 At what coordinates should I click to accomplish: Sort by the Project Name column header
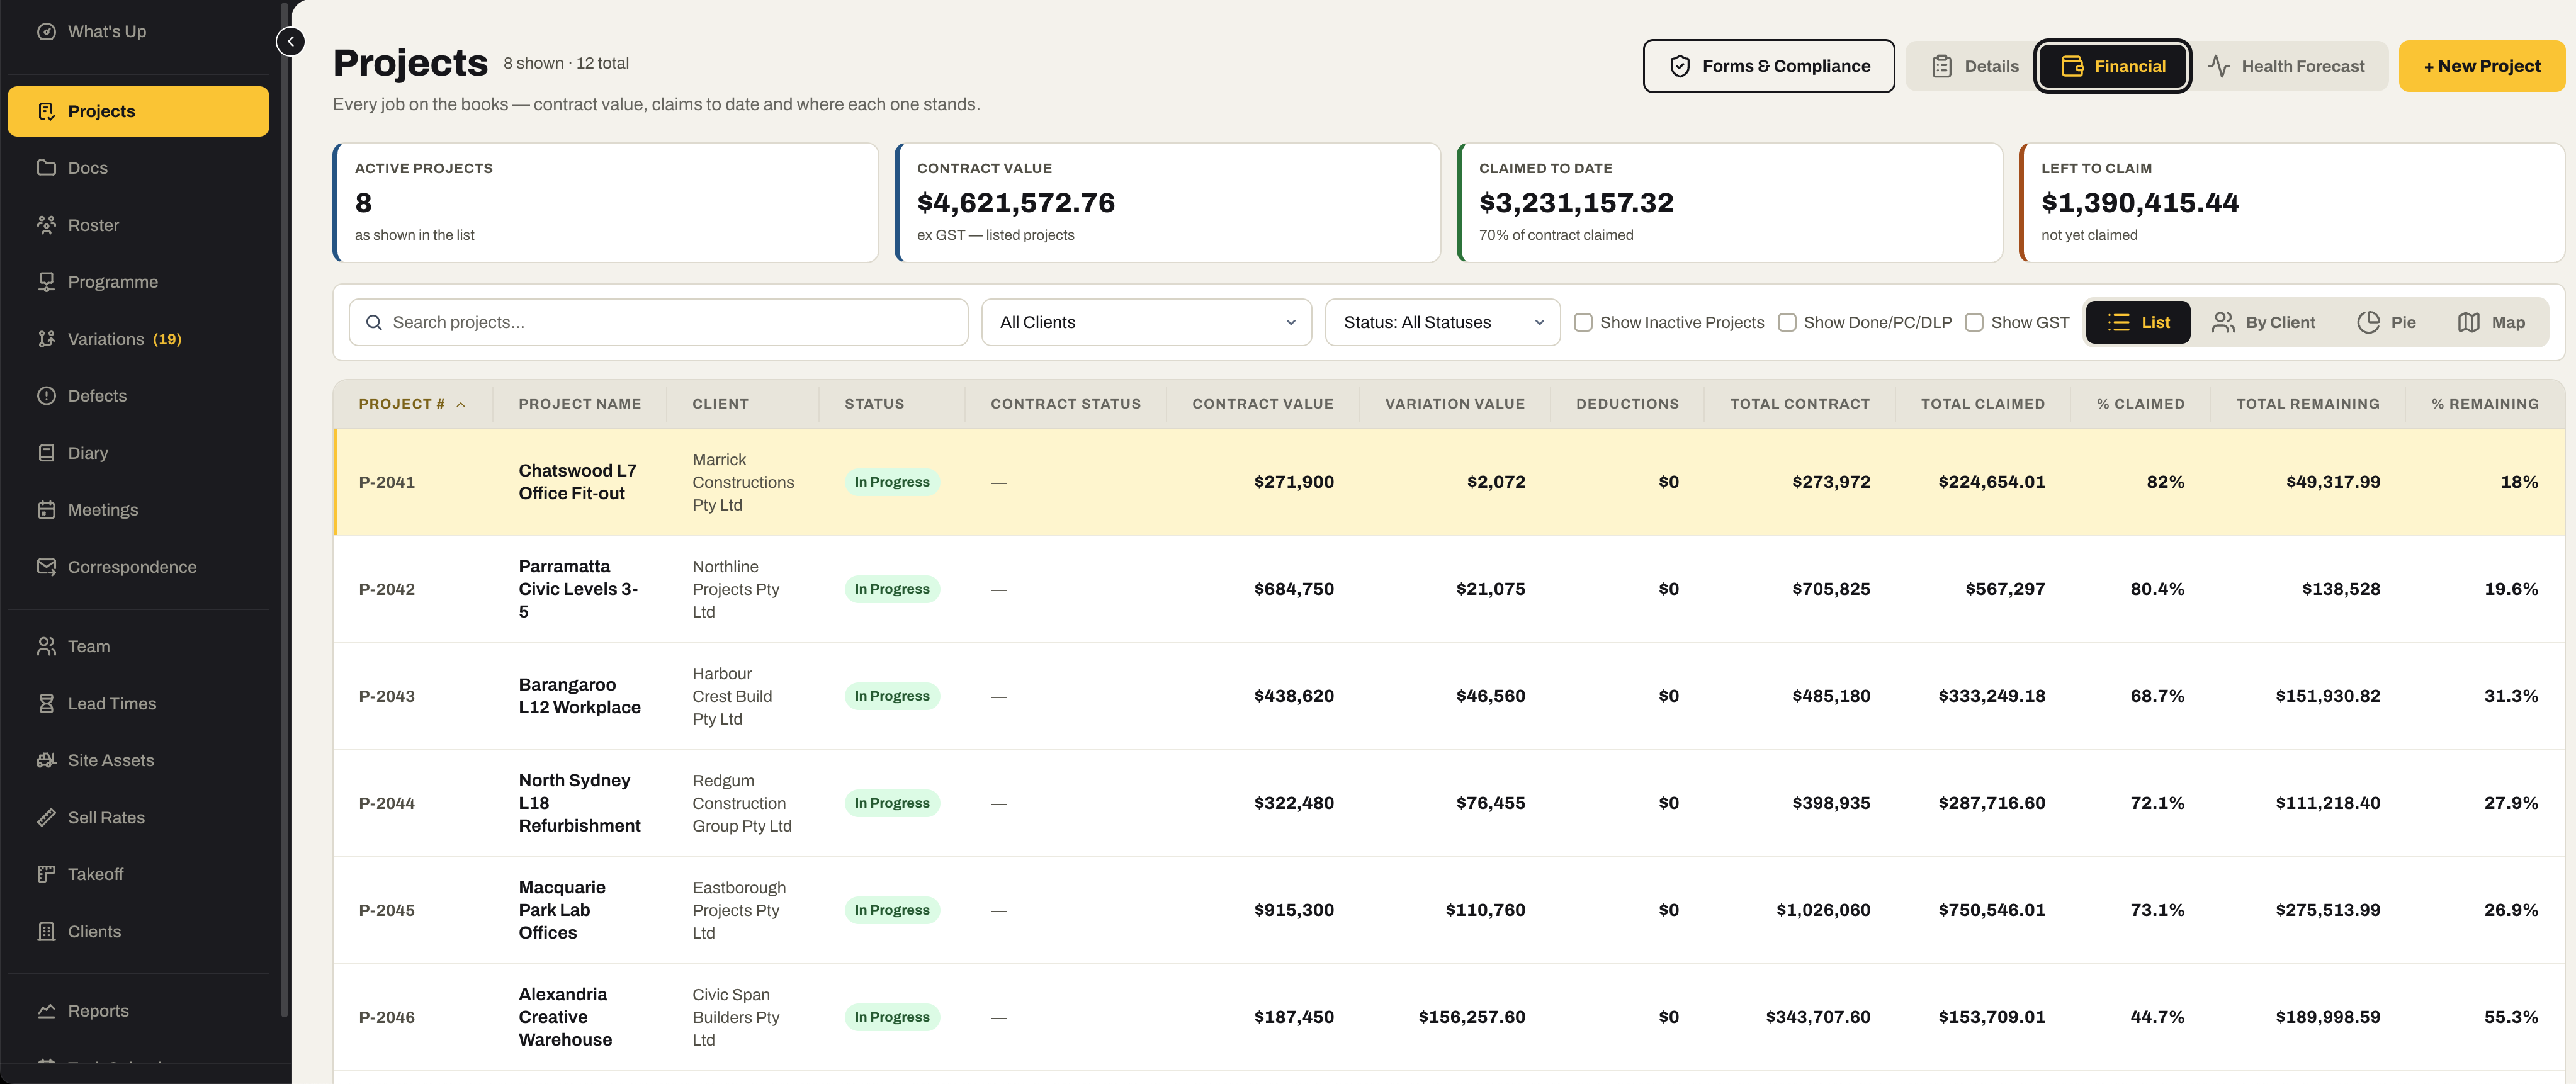tap(579, 404)
